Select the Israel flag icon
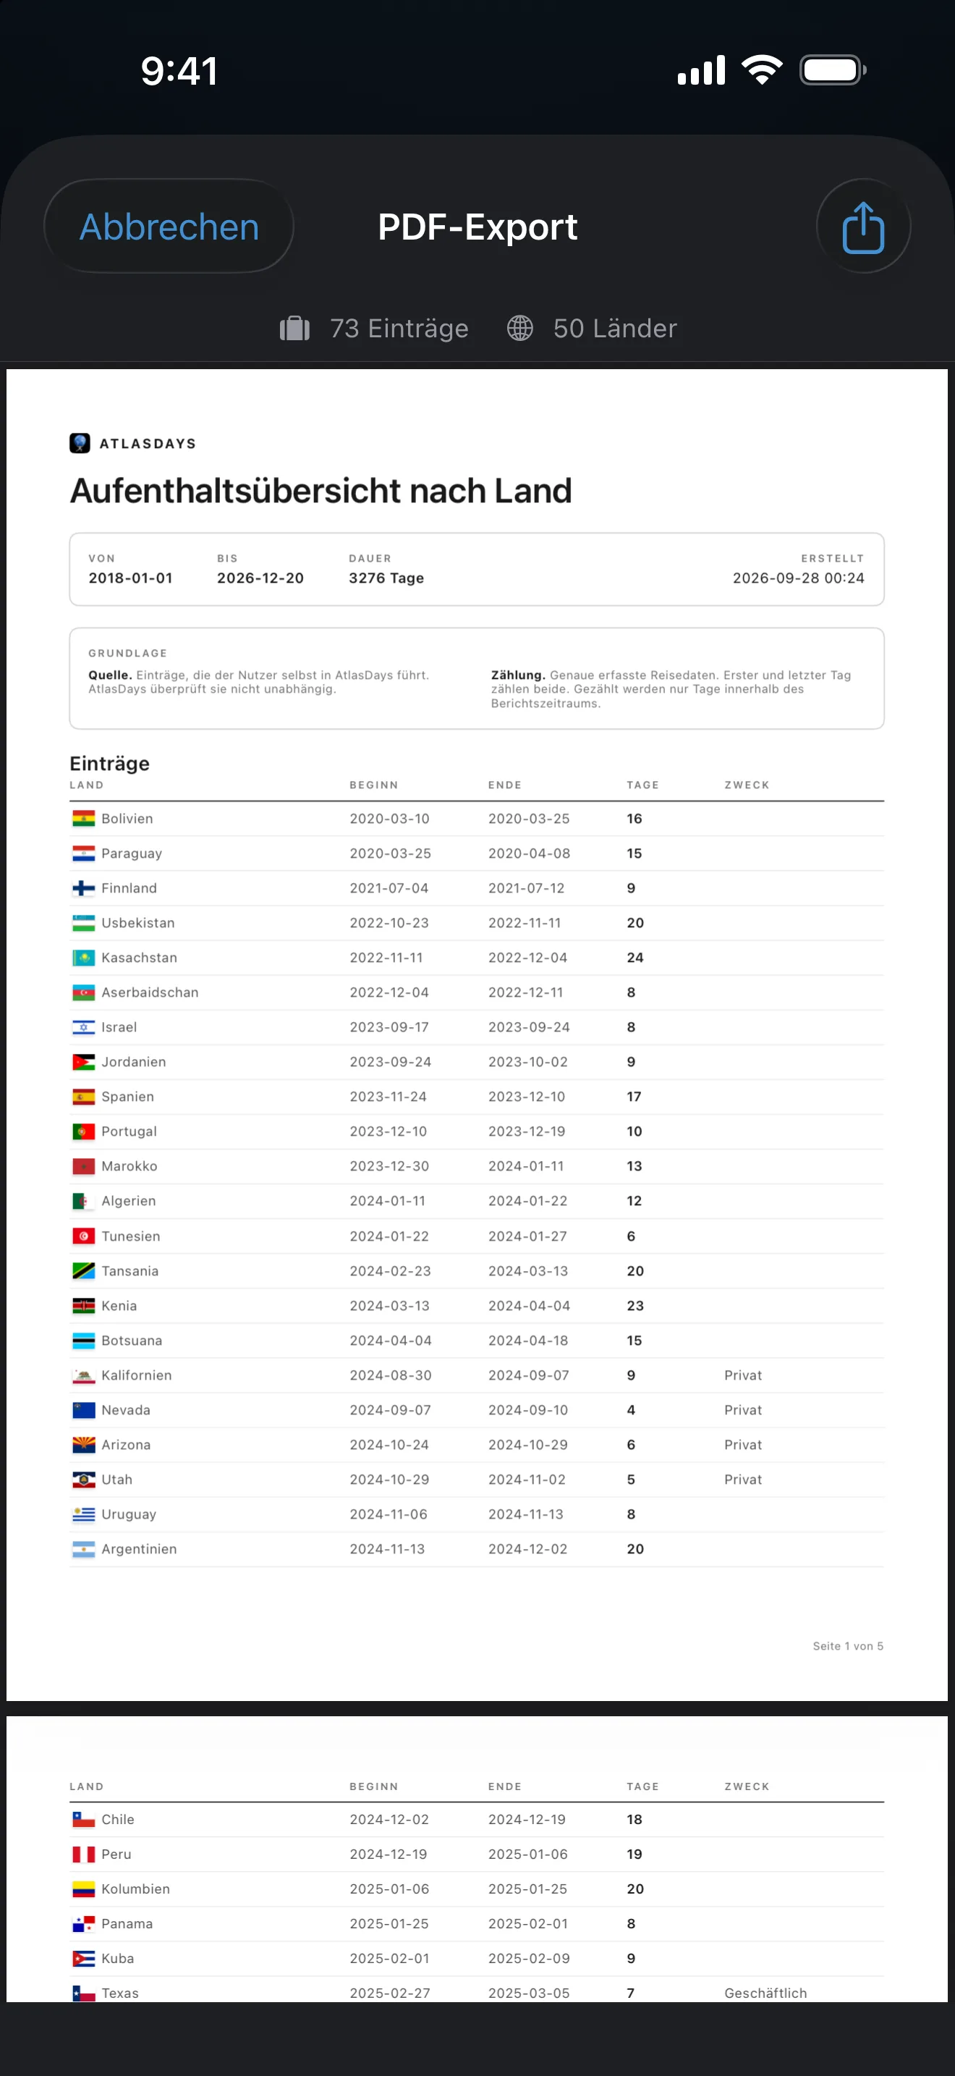This screenshot has width=955, height=2076. [x=84, y=1026]
